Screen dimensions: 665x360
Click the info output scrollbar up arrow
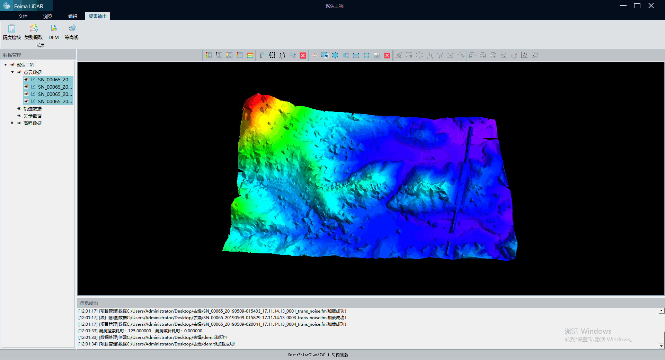point(661,311)
